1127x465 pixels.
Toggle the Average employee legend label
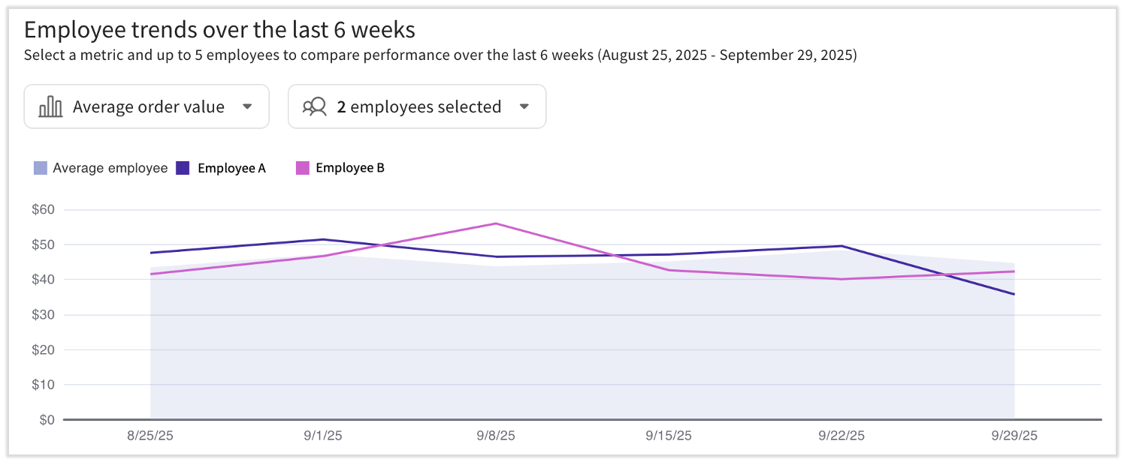pyautogui.click(x=110, y=168)
